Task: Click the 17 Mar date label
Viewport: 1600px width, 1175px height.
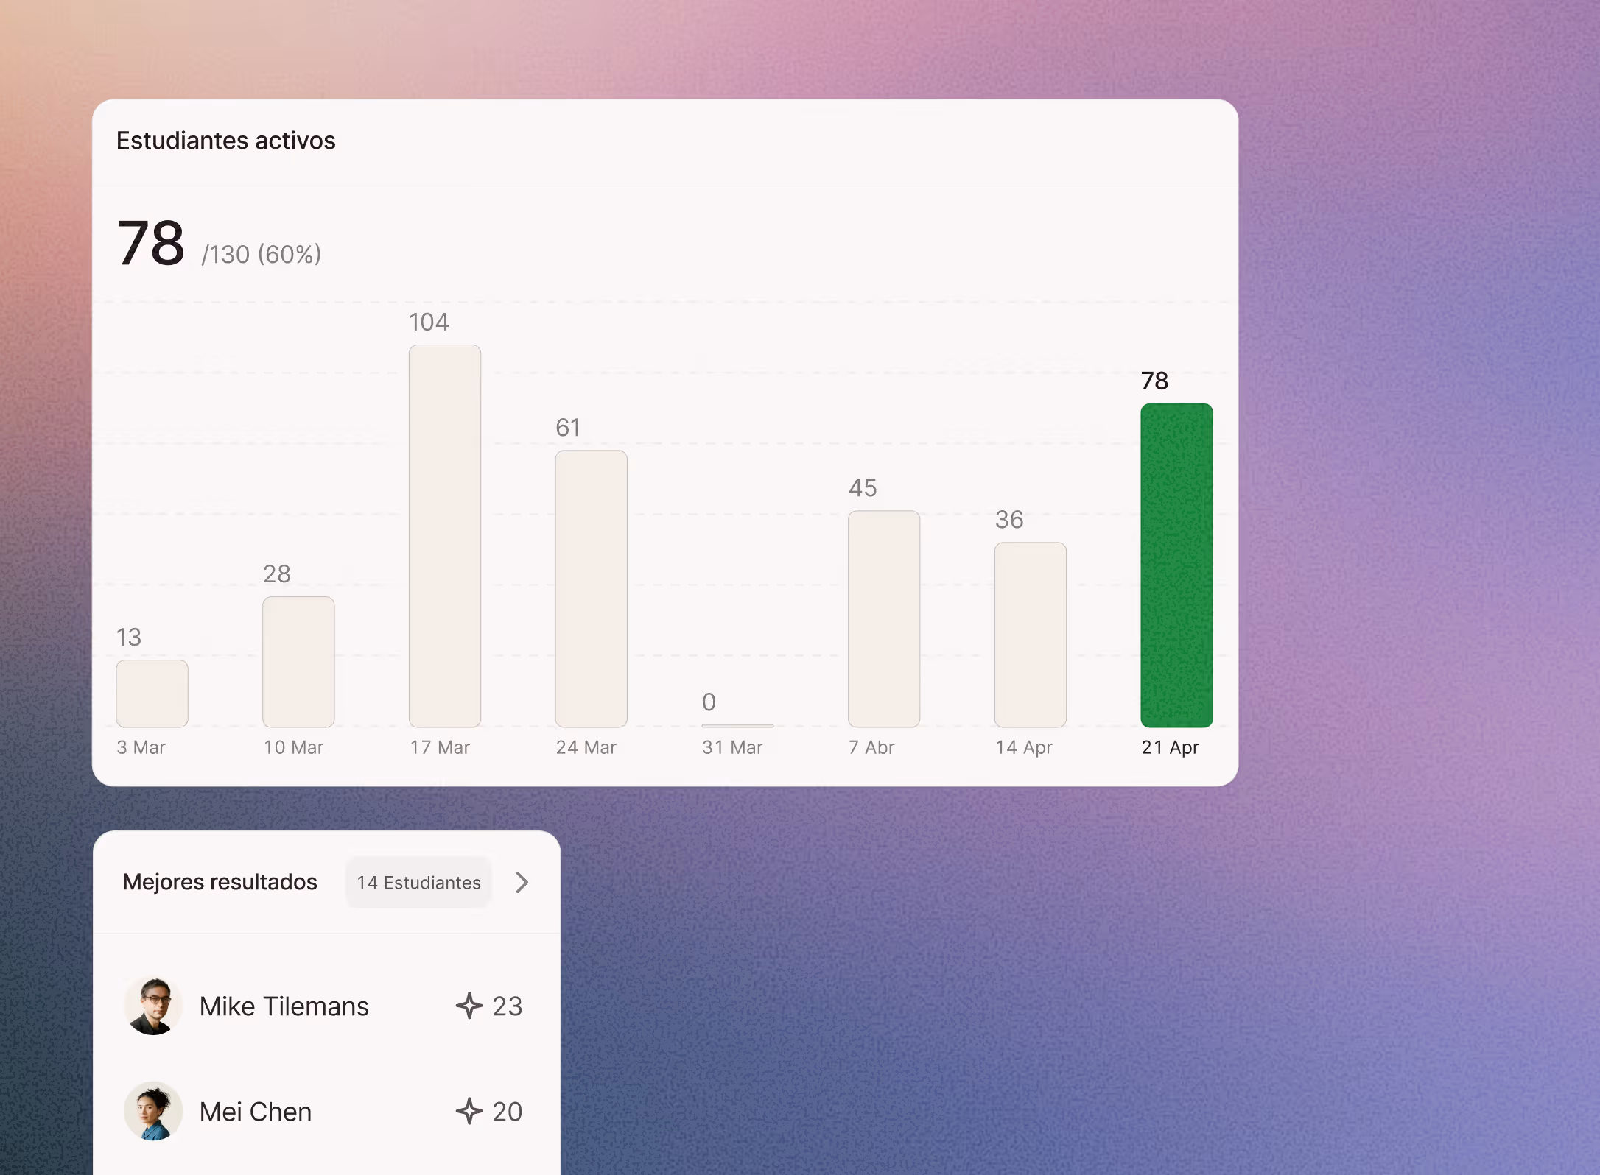Action: tap(440, 747)
